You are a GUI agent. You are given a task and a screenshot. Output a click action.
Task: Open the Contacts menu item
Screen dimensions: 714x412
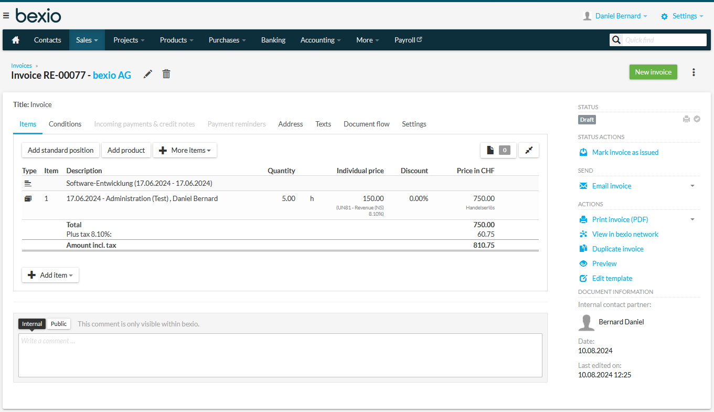(x=48, y=40)
